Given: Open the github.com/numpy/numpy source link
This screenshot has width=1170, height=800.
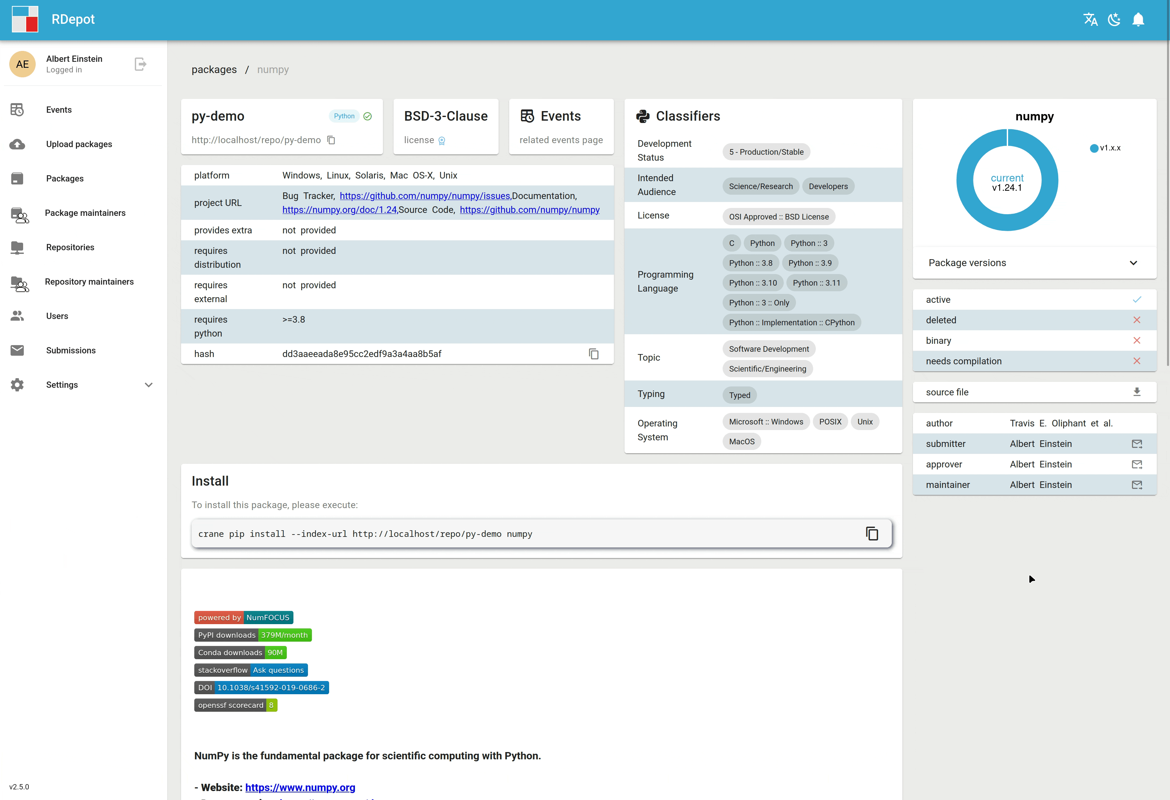Looking at the screenshot, I should click(x=530, y=210).
